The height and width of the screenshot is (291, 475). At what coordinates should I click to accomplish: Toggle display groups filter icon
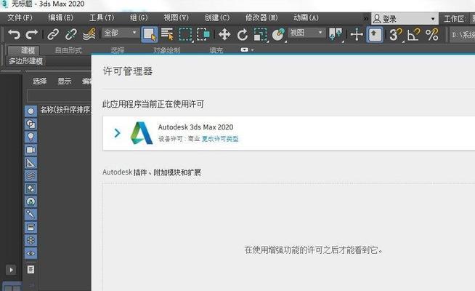click(31, 188)
